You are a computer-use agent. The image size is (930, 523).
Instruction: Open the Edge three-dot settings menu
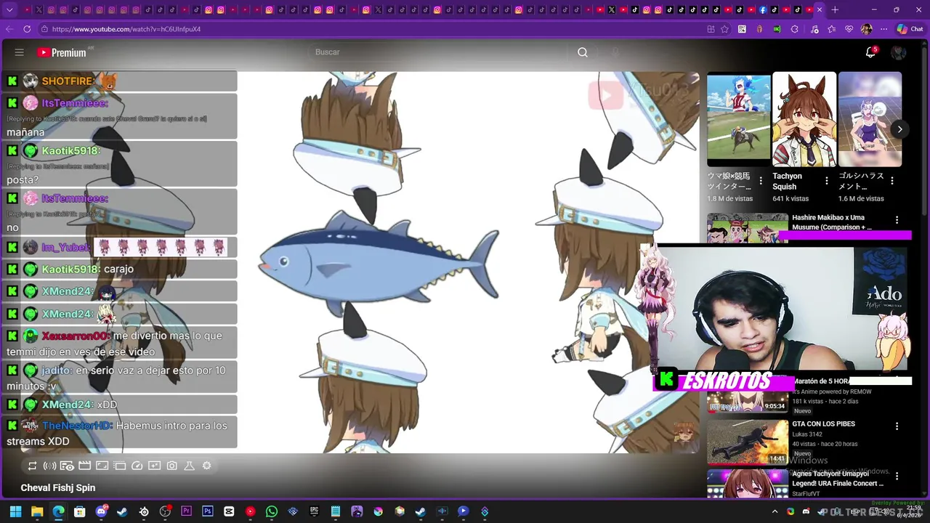pyautogui.click(x=883, y=29)
